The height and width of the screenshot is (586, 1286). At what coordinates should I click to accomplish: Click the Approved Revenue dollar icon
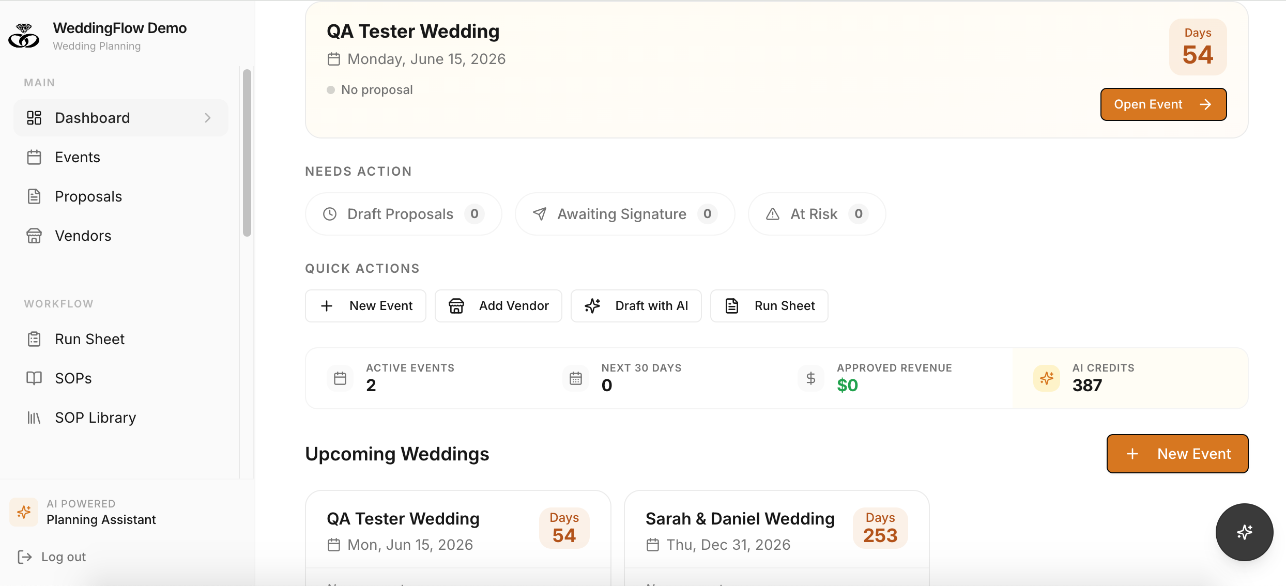(x=810, y=378)
